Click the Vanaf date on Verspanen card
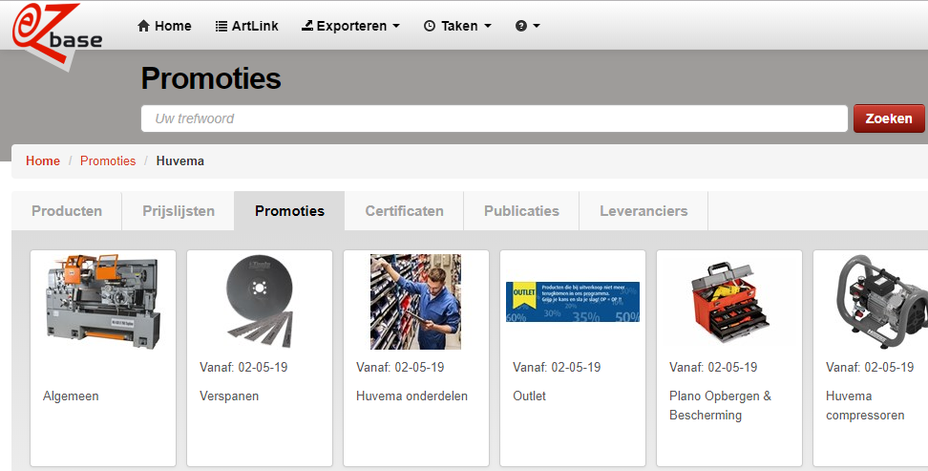The image size is (928, 471). (243, 367)
